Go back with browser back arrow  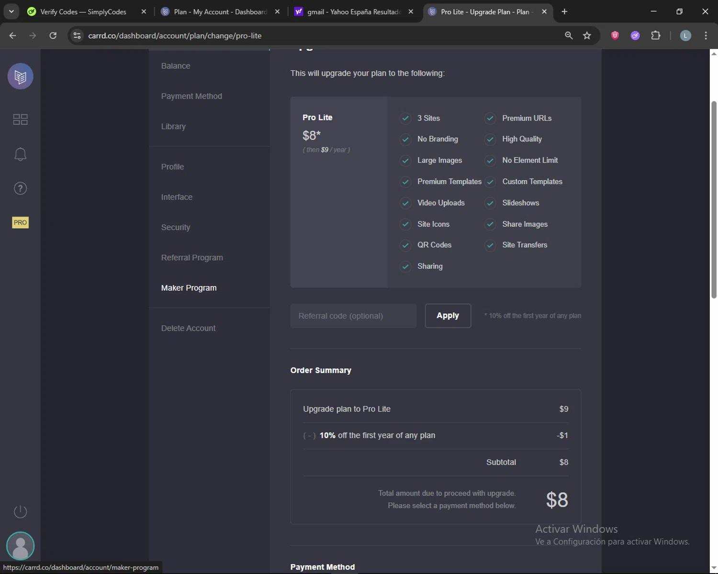tap(12, 35)
